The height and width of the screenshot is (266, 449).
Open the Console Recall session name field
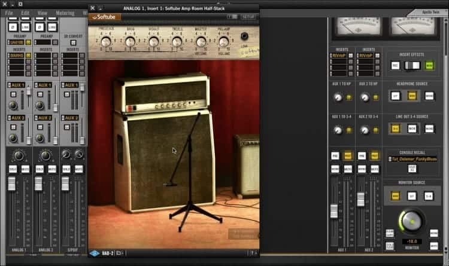click(412, 159)
